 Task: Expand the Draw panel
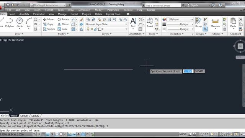point(19,34)
